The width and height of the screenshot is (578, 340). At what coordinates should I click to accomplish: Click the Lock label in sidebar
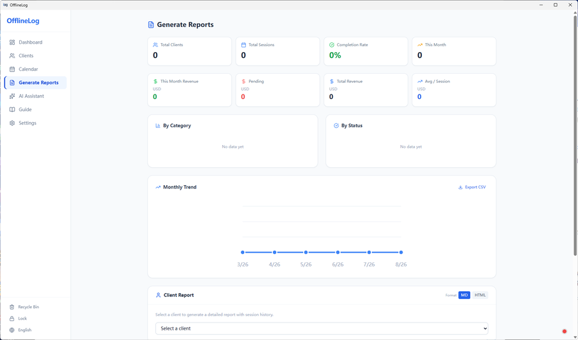click(22, 319)
